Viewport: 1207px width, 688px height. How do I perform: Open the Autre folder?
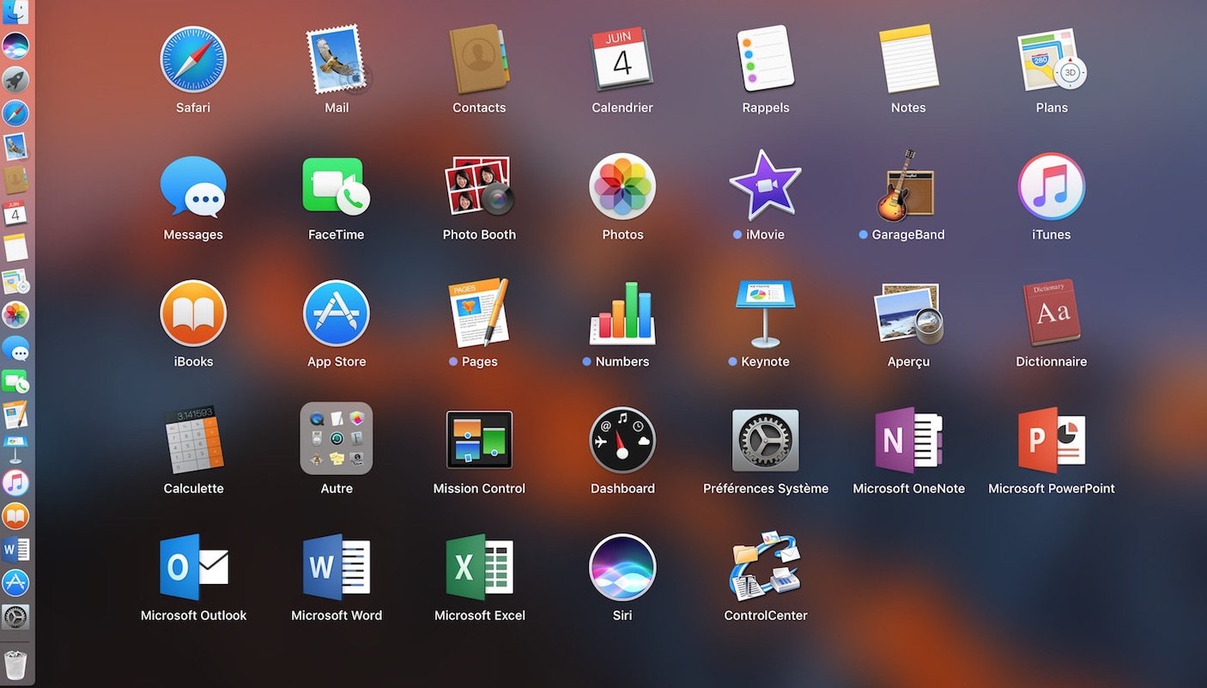[337, 439]
